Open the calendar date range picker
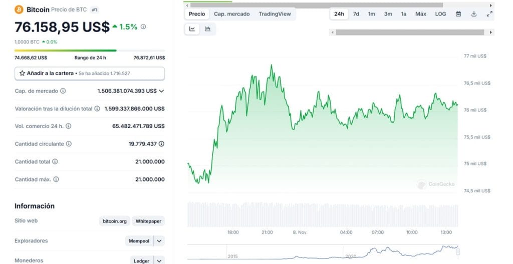Screen dimensions: 513x264 click(458, 14)
